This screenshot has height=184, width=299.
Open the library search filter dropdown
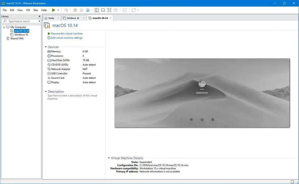[x=39, y=21]
